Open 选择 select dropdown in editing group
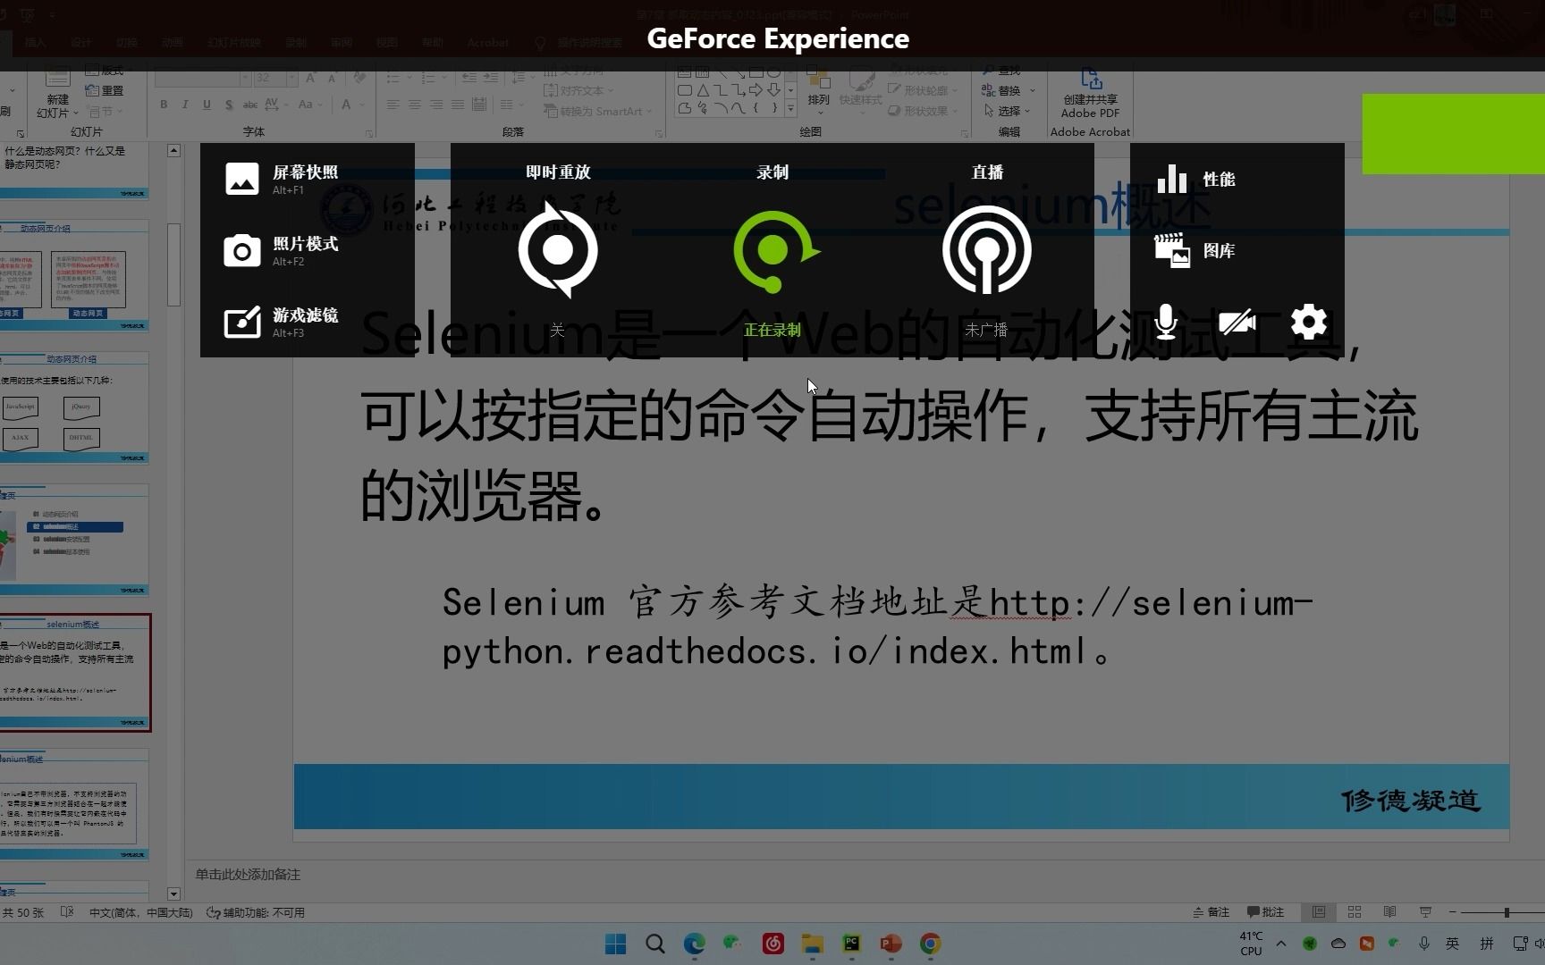This screenshot has width=1545, height=965. 1007,112
